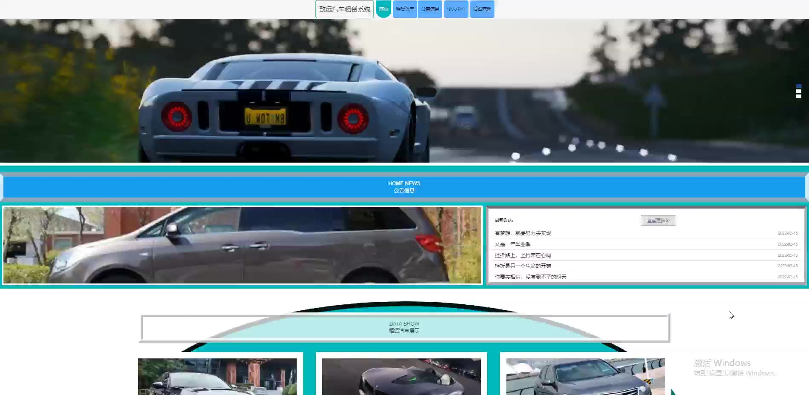This screenshot has height=395, width=809.
Task: Click the sports car banner image
Action: 404,91
